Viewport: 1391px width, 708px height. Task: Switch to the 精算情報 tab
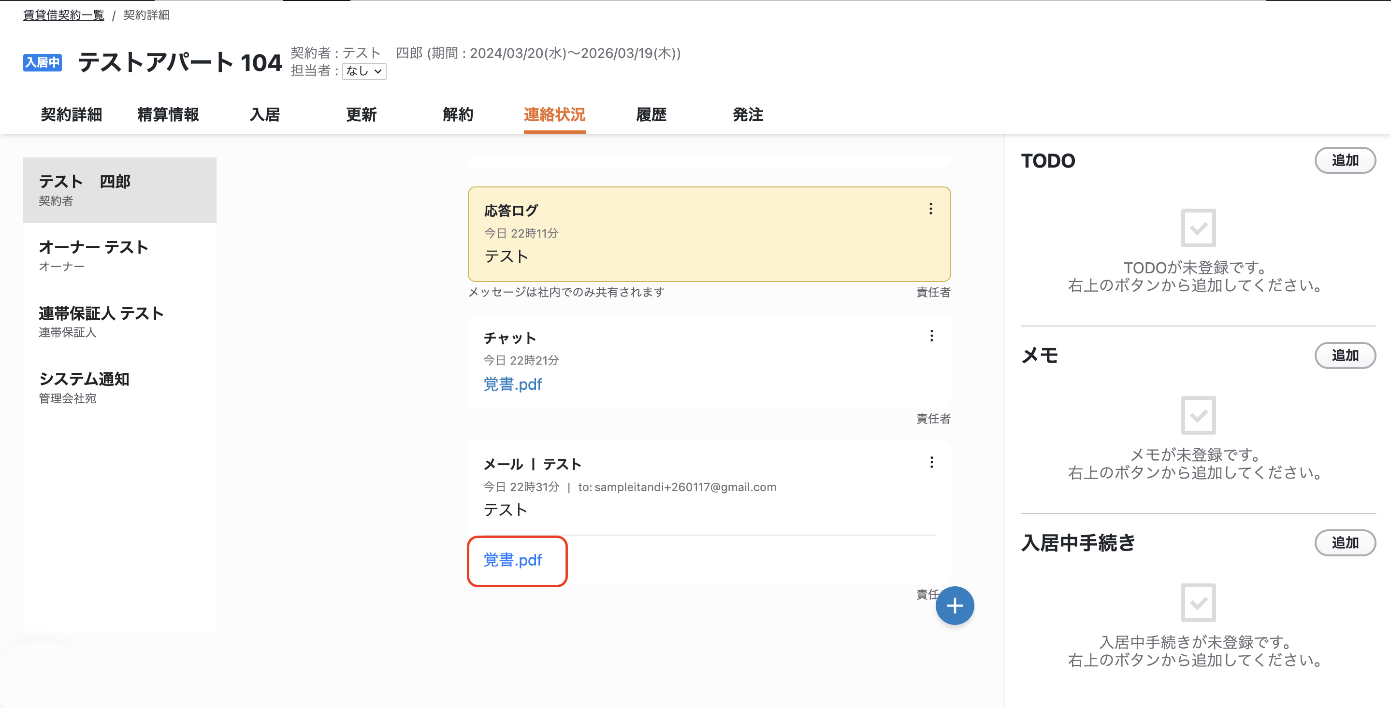[168, 114]
